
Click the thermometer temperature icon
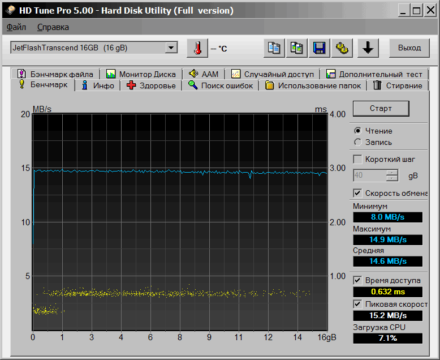pyautogui.click(x=197, y=48)
